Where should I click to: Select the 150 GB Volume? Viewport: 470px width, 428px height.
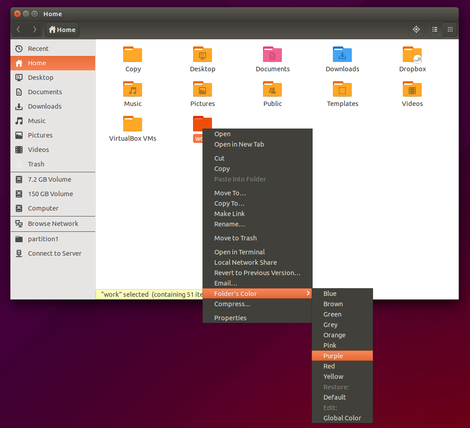click(50, 193)
